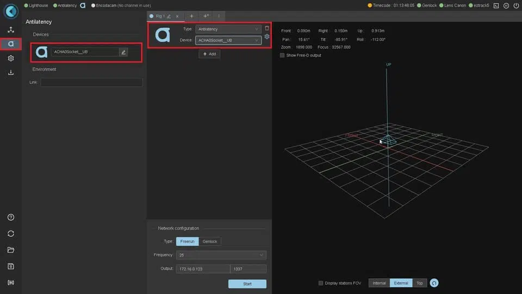Click the refresh sync icon in sidebar

(11, 234)
